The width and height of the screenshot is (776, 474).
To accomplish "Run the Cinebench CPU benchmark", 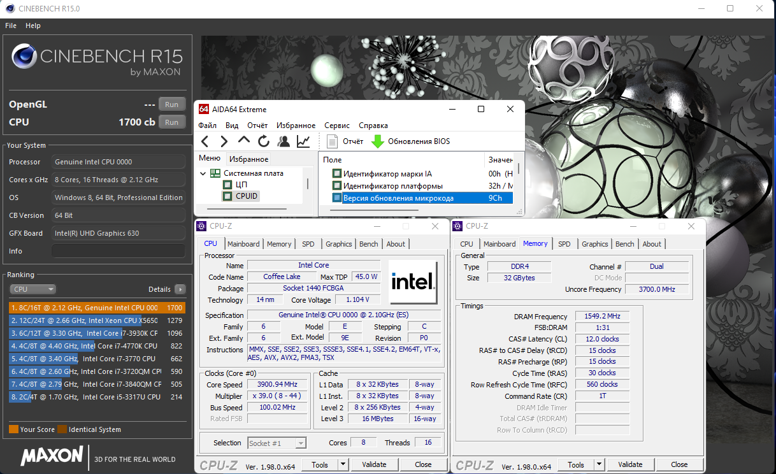I will click(172, 122).
